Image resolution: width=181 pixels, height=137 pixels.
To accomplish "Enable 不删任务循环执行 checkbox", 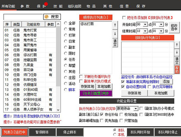I will coord(81,77).
